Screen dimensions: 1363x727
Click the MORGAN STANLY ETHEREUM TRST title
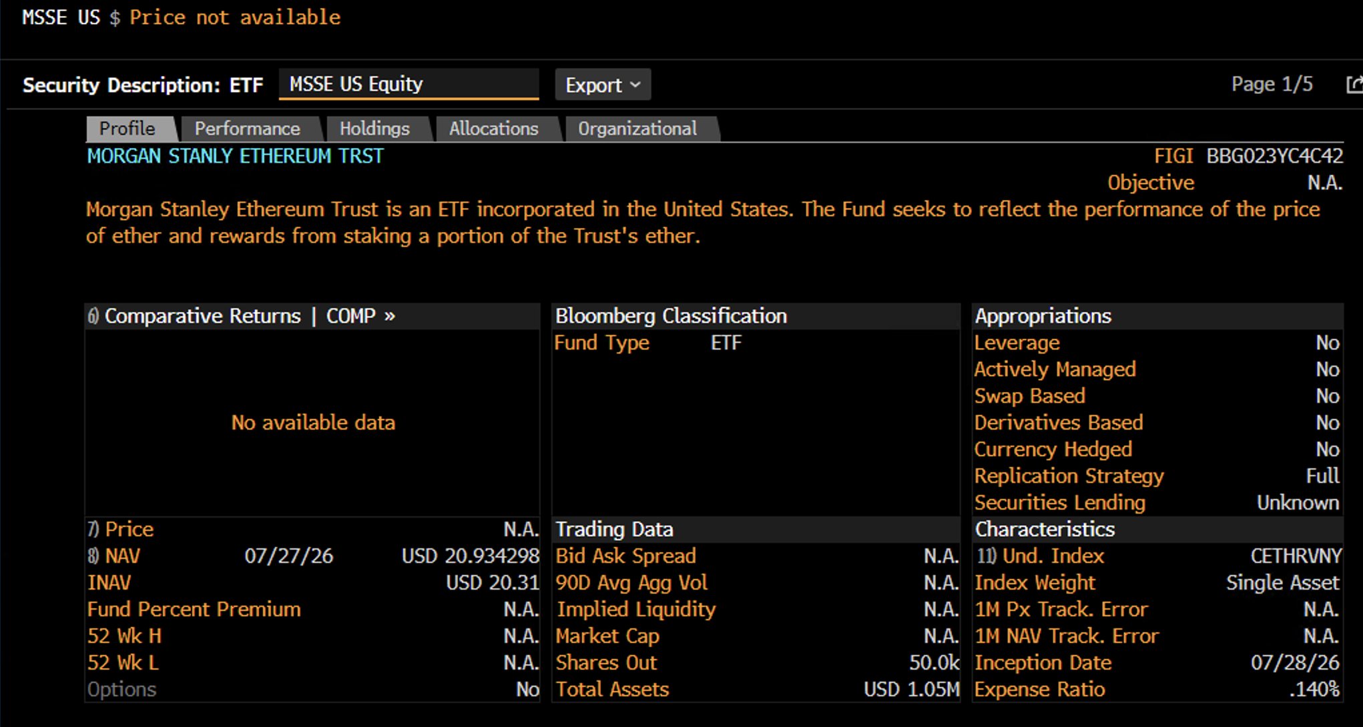236,156
